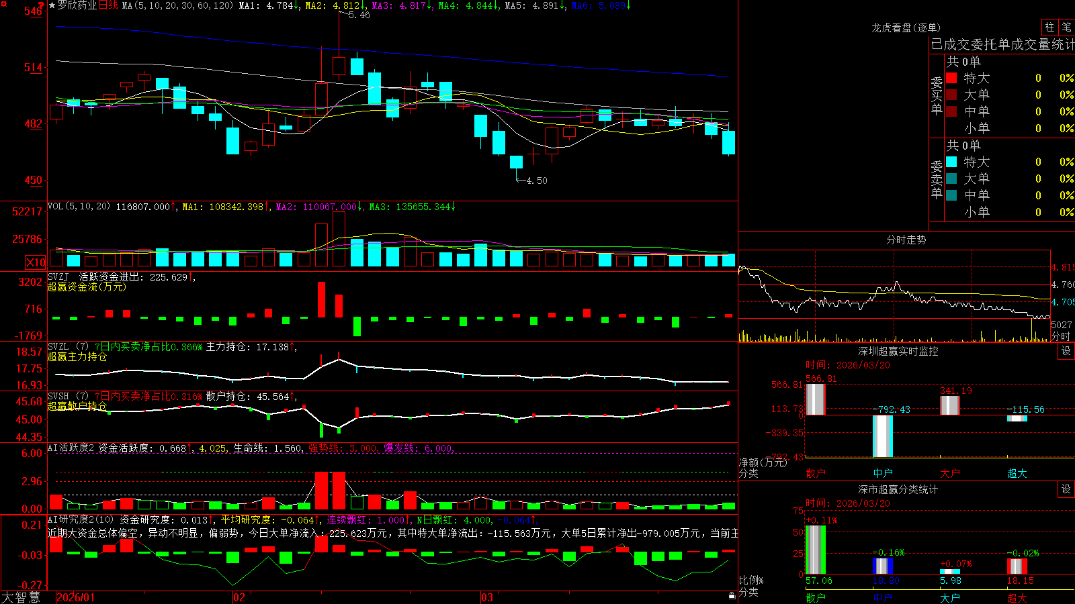Click the 日线 period label
The height and width of the screenshot is (604, 1075).
109,5
